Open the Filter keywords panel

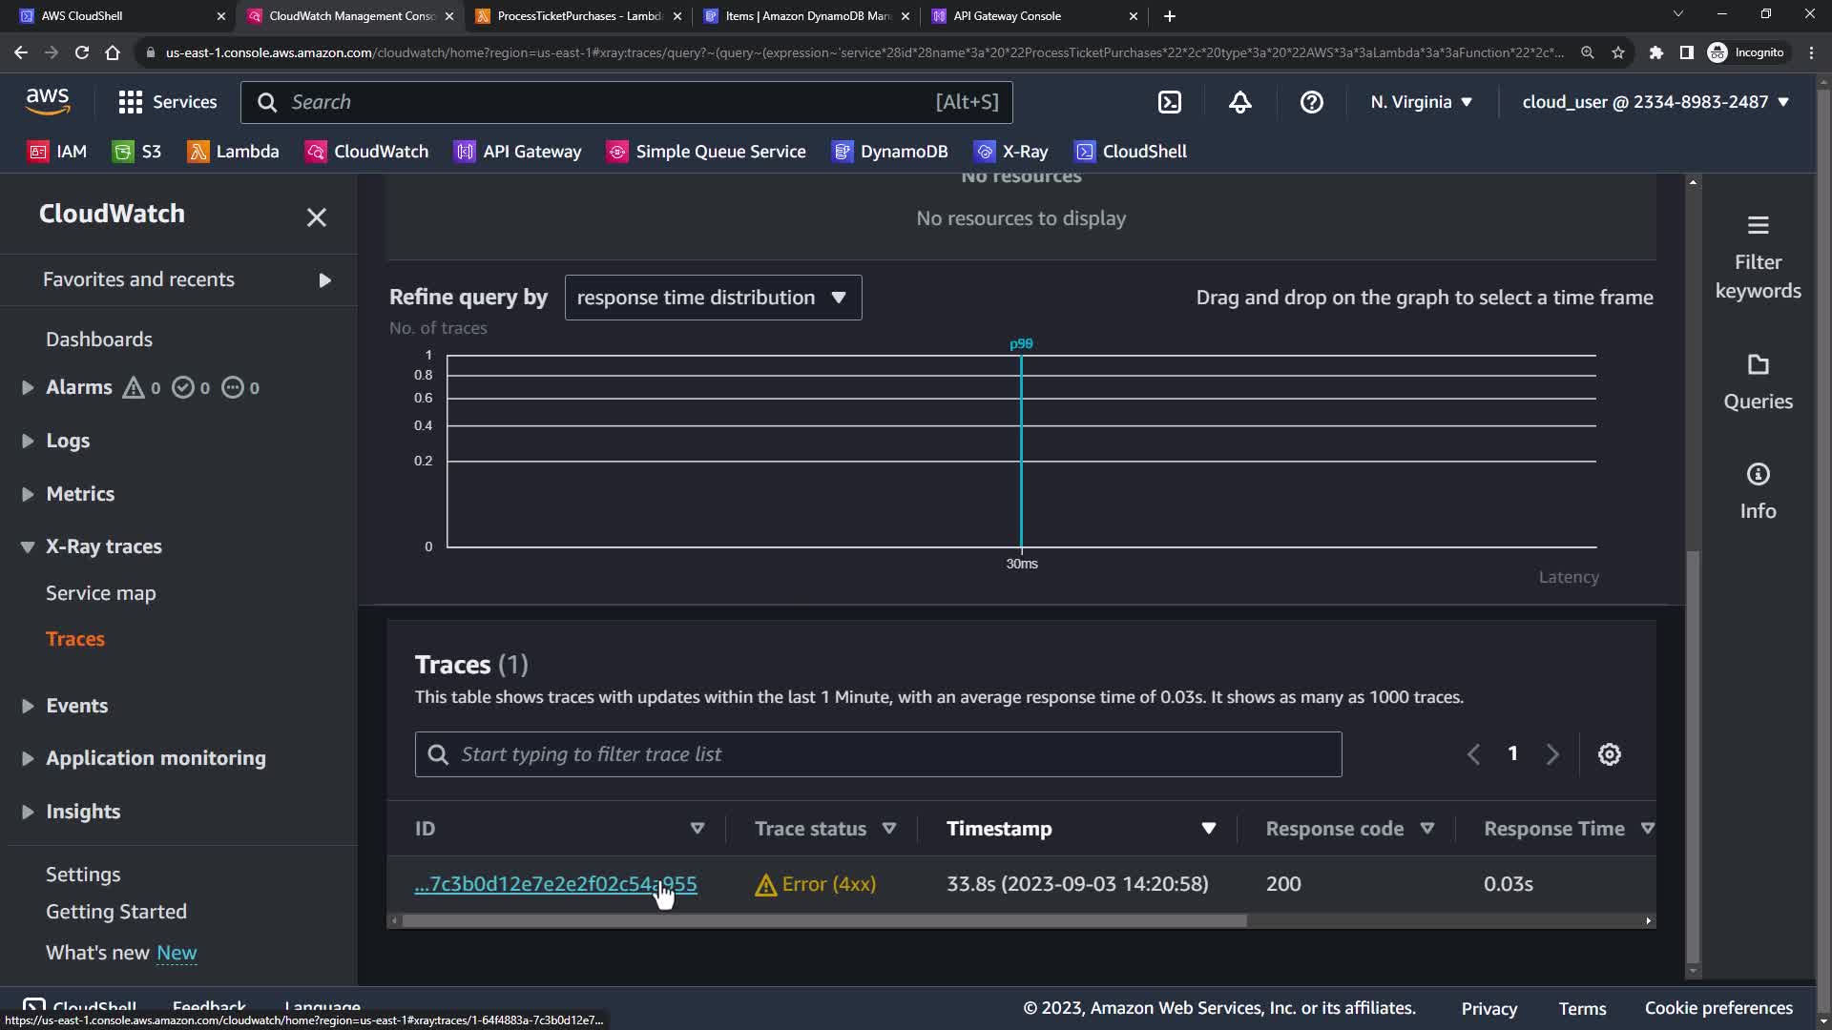[x=1758, y=257]
